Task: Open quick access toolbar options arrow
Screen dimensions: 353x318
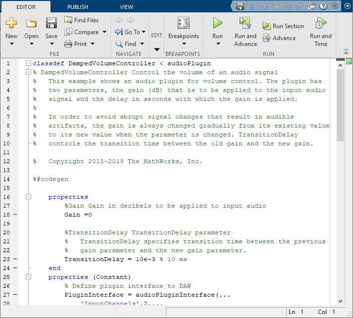Action: pos(335,6)
